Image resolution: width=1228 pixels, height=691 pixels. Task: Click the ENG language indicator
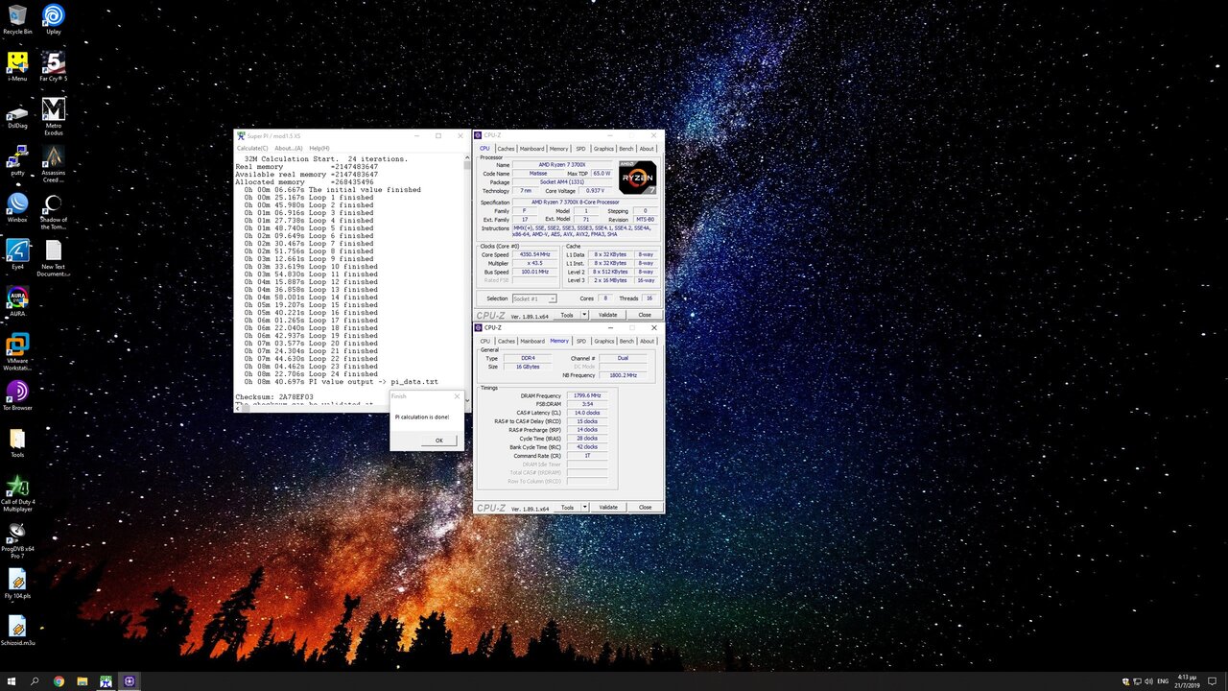coord(1164,681)
